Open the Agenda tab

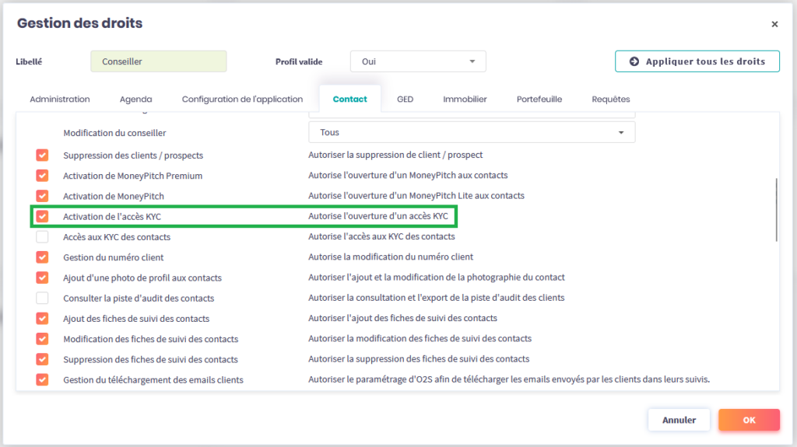tap(135, 100)
